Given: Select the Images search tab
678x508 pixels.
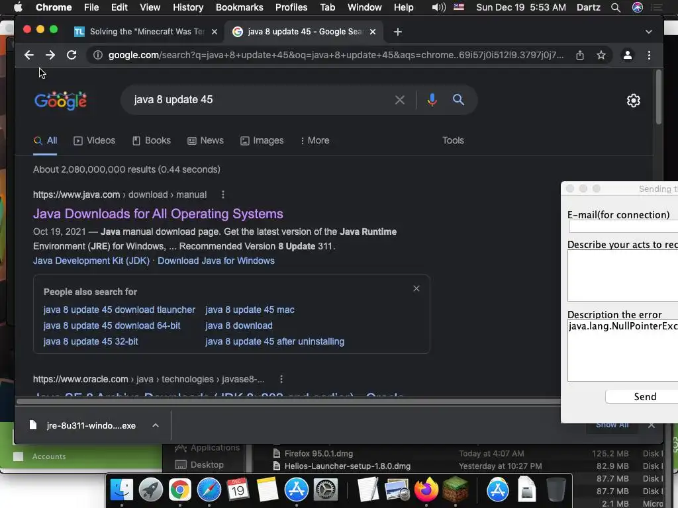Looking at the screenshot, I should 262,140.
